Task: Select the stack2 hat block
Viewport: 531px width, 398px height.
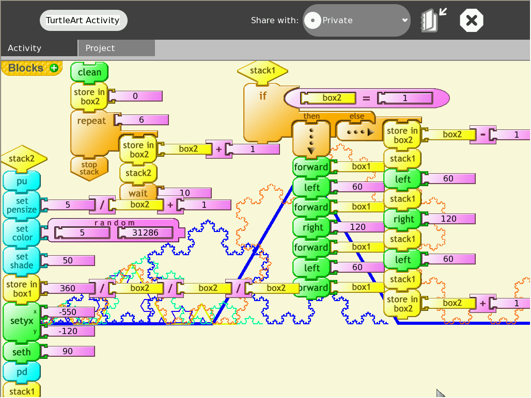Action: pos(24,158)
